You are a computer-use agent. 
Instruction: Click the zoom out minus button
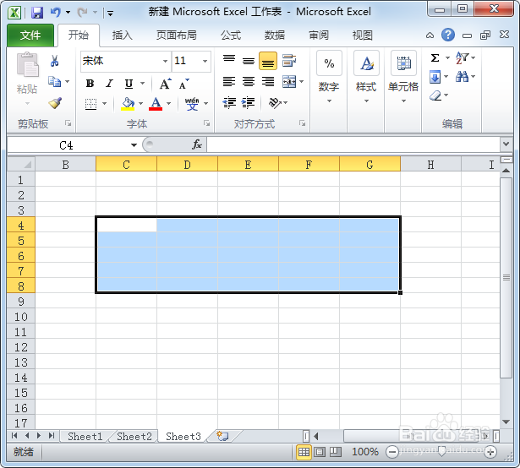tap(392, 452)
